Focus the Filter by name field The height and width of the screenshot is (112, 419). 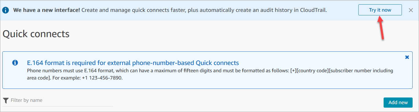(58, 100)
